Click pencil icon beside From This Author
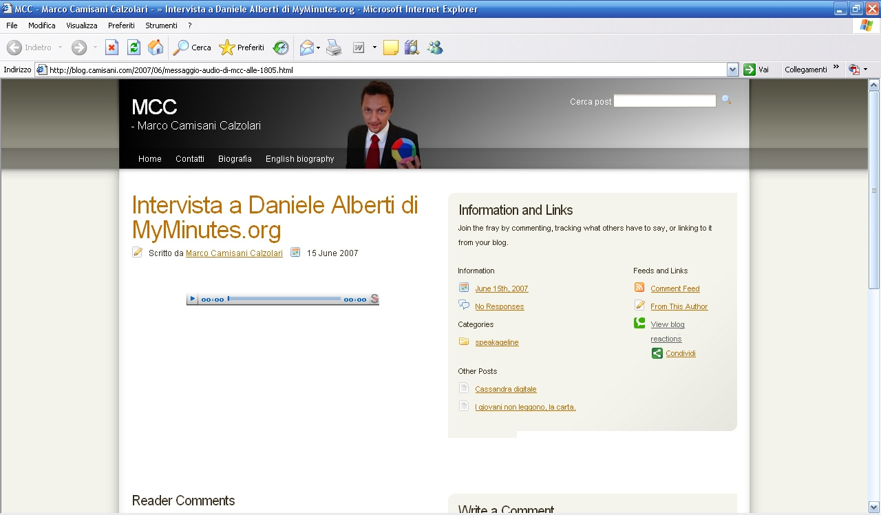881x515 pixels. 639,306
